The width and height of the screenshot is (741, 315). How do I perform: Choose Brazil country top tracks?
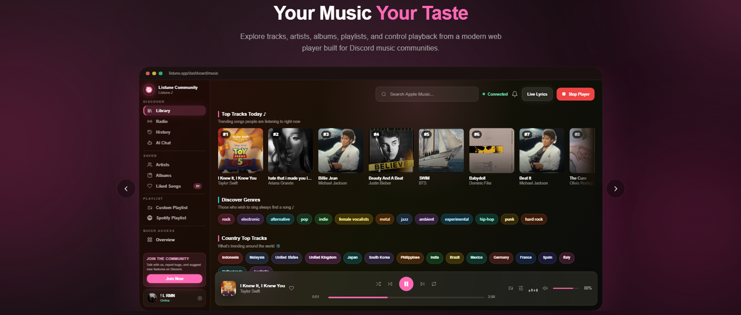[455, 258]
